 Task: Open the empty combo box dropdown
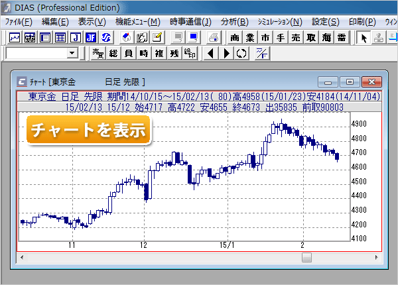[72, 53]
